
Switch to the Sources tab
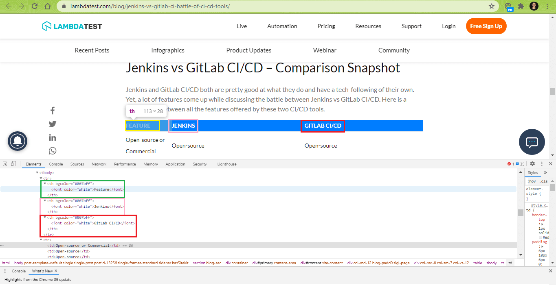click(77, 164)
